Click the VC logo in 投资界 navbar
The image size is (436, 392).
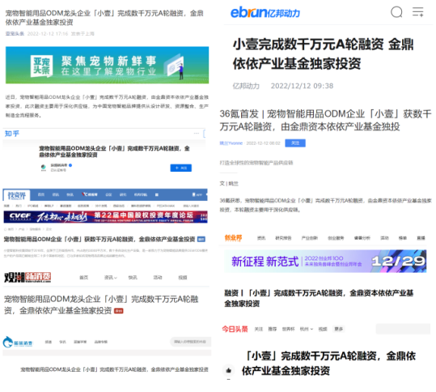click(90, 194)
